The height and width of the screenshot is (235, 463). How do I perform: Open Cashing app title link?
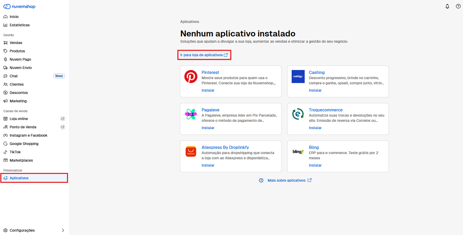317,72
